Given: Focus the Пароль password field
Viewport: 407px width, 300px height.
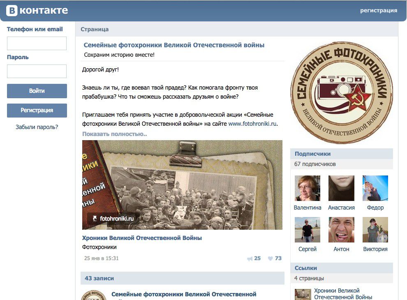Looking at the screenshot, I should coord(37,71).
